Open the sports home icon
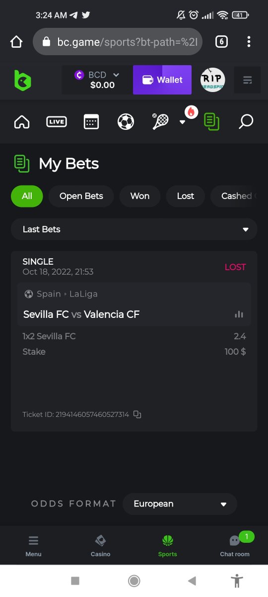This screenshot has height=597, width=268. 22,121
